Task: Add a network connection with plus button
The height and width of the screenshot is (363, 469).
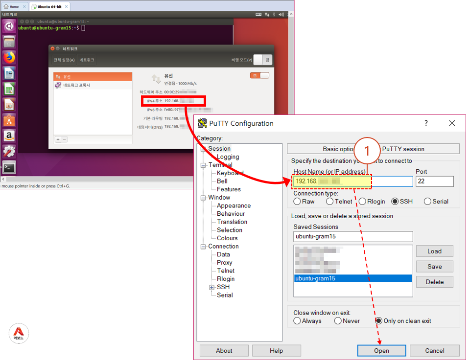Action: click(58, 139)
